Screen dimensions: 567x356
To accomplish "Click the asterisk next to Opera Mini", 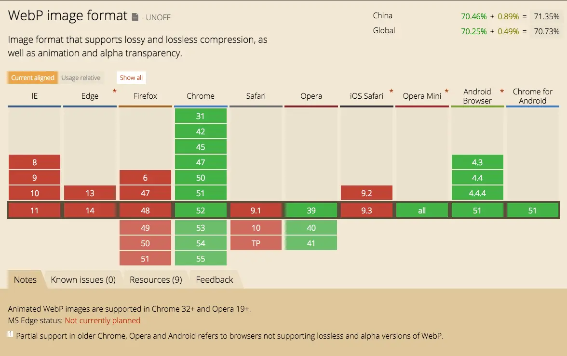I will click(x=446, y=92).
